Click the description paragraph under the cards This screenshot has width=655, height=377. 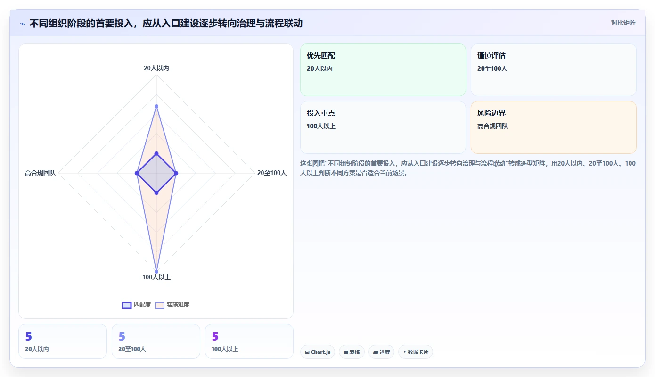tap(468, 168)
